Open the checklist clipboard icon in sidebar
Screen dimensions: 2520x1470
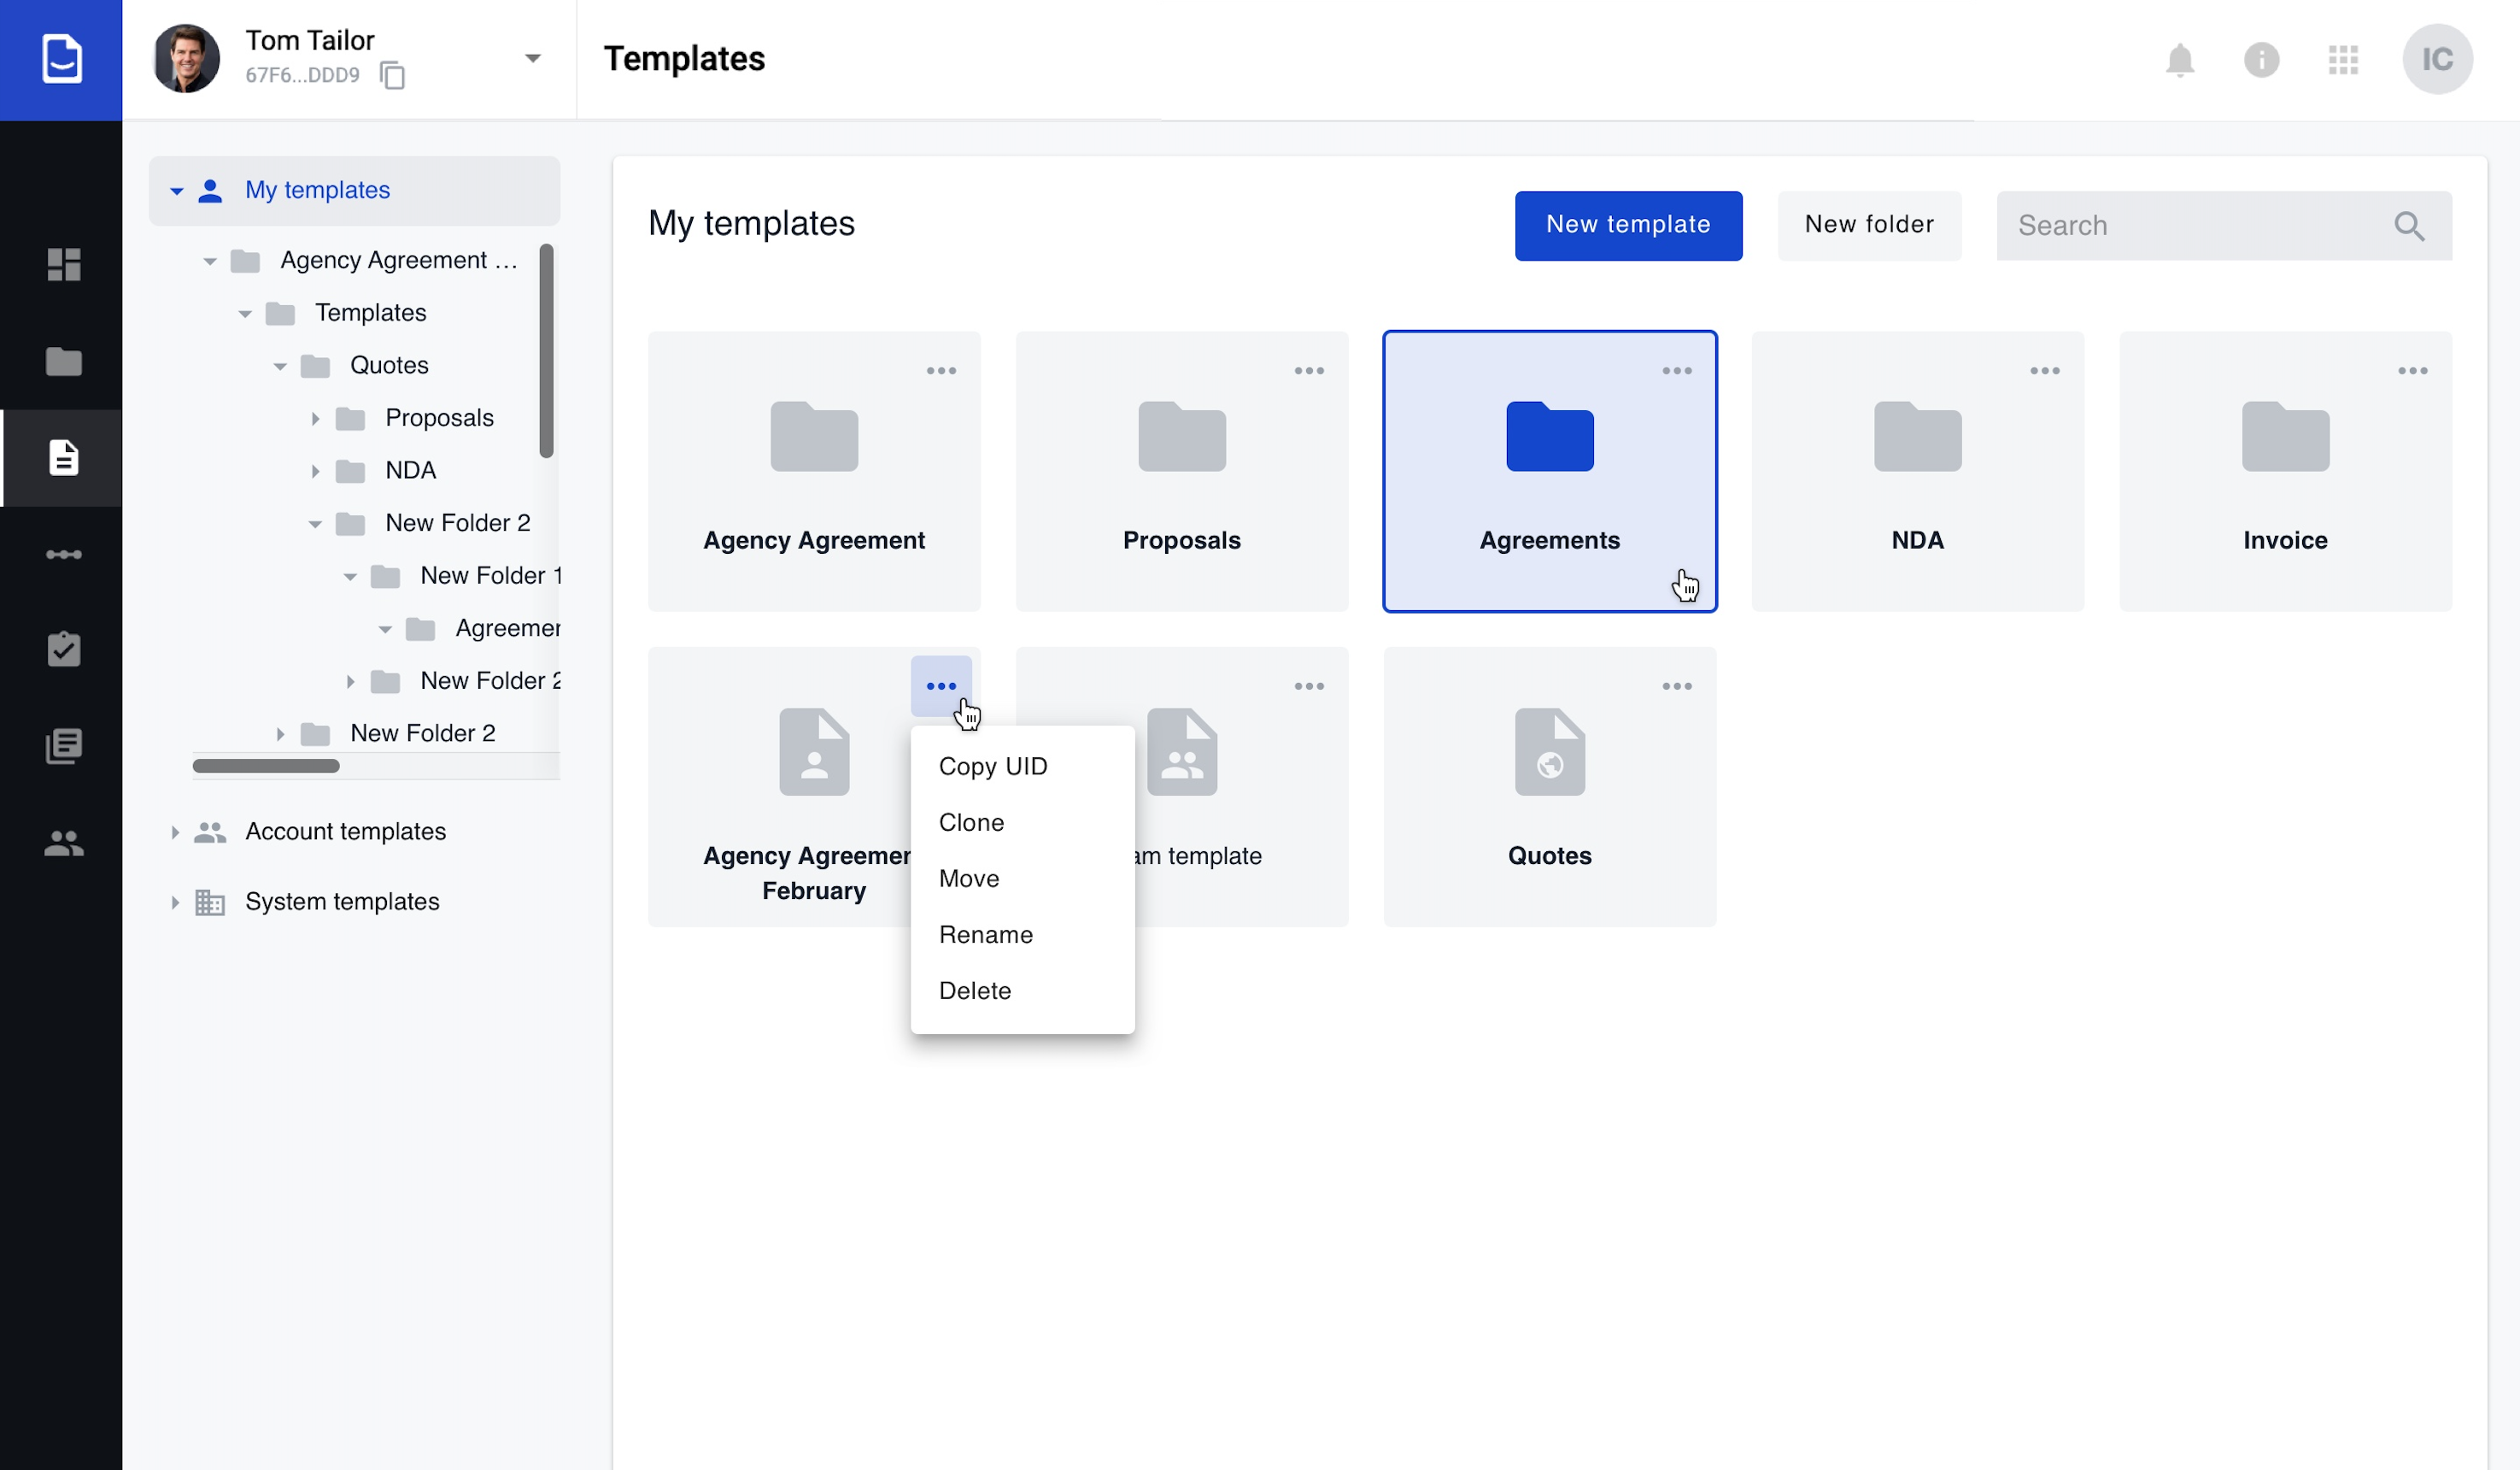click(63, 650)
